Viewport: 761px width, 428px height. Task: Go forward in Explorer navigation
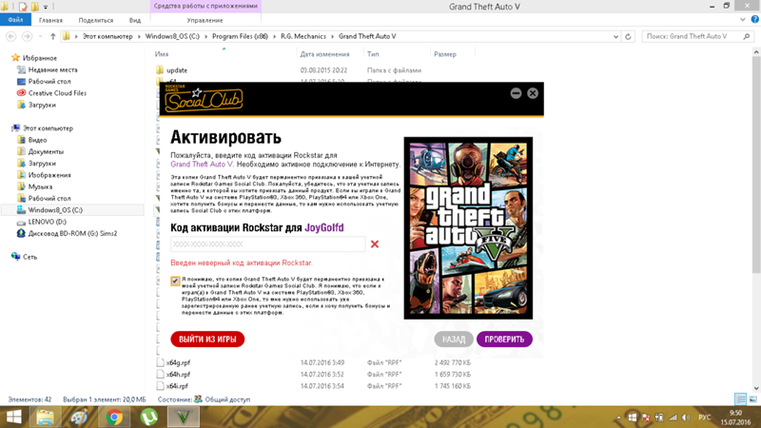(x=28, y=36)
